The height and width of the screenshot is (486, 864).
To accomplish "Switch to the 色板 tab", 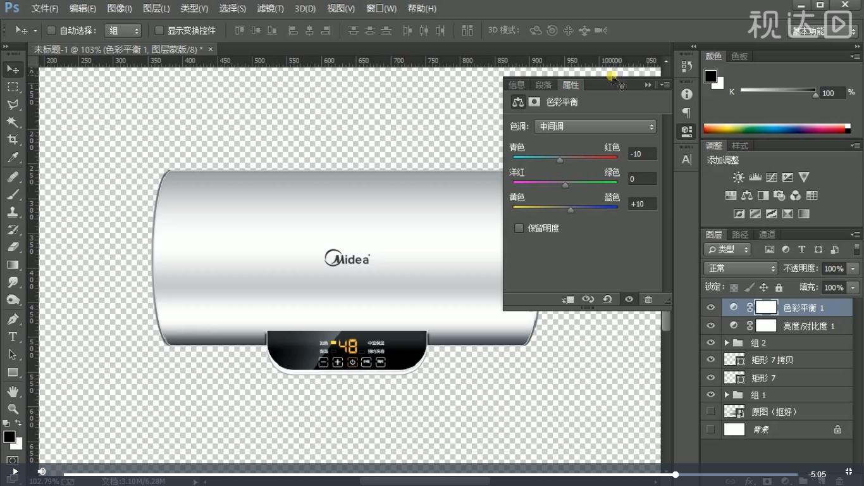I will pos(739,56).
